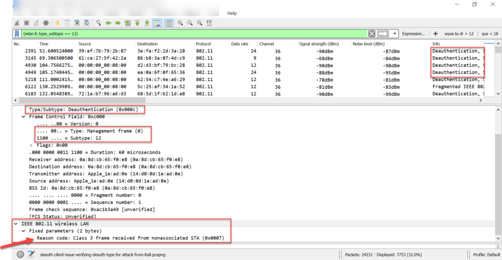
Task: Click the Capture options icon
Action: pos(46,23)
